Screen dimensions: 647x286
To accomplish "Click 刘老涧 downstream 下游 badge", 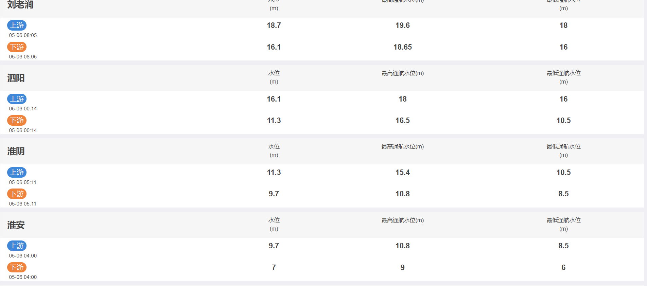I will point(17,47).
